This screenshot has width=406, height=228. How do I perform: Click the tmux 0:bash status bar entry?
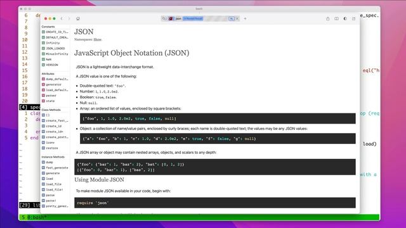click(x=37, y=217)
